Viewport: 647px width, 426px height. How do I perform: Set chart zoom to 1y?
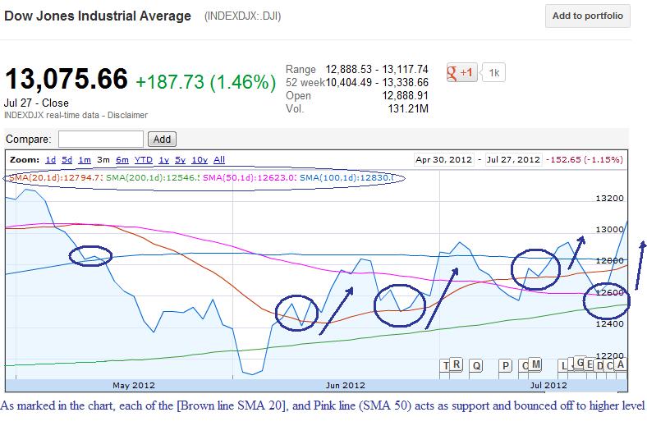coord(164,160)
